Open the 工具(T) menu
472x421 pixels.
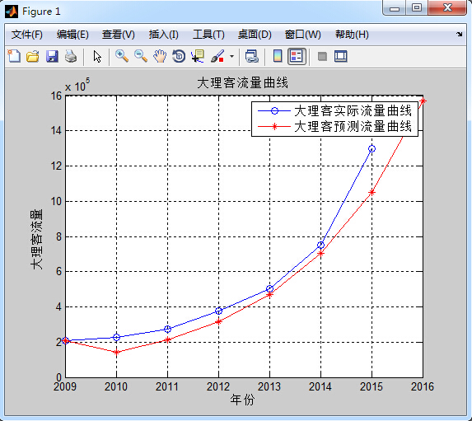click(208, 35)
